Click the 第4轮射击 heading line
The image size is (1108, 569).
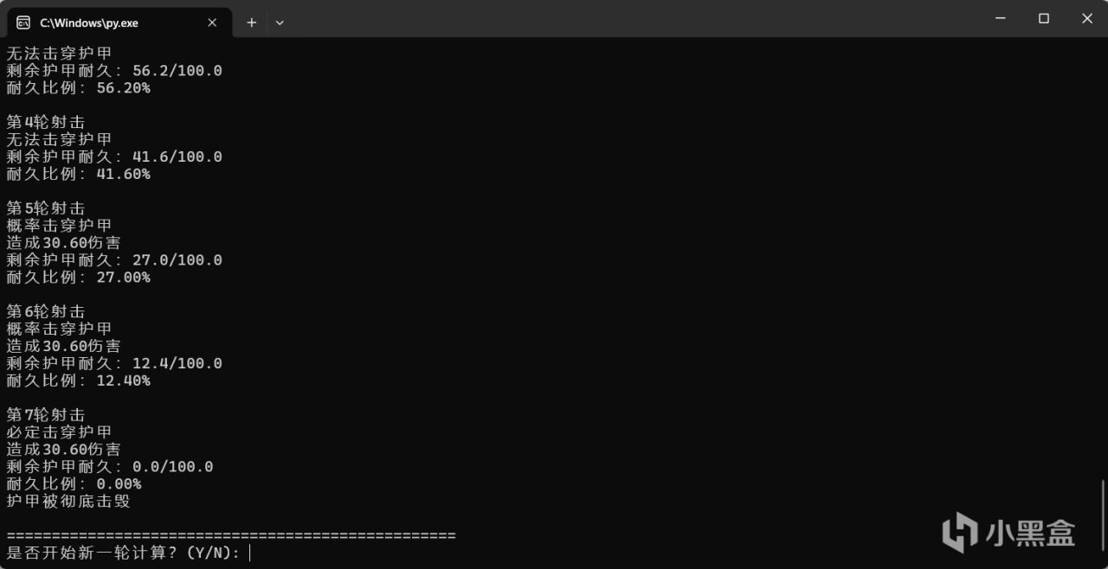(x=46, y=122)
